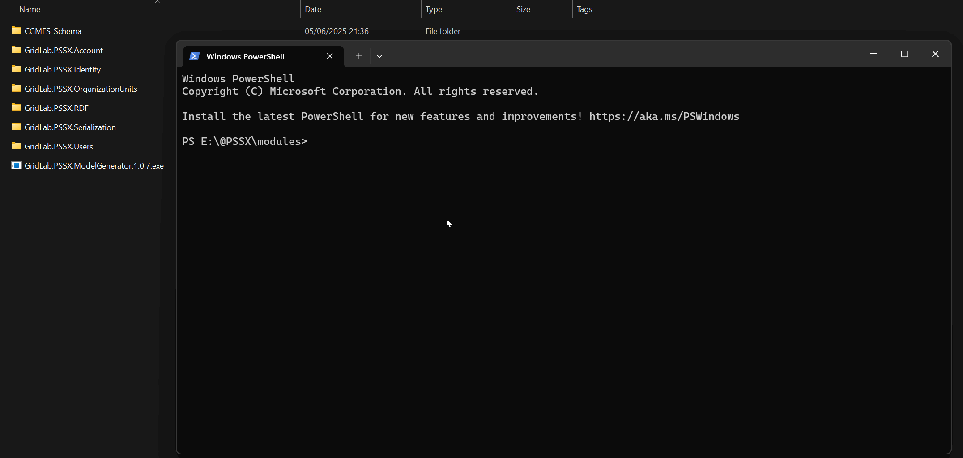963x458 pixels.
Task: Select the GridLab.PSSX.Account folder icon
Action: pyautogui.click(x=17, y=50)
